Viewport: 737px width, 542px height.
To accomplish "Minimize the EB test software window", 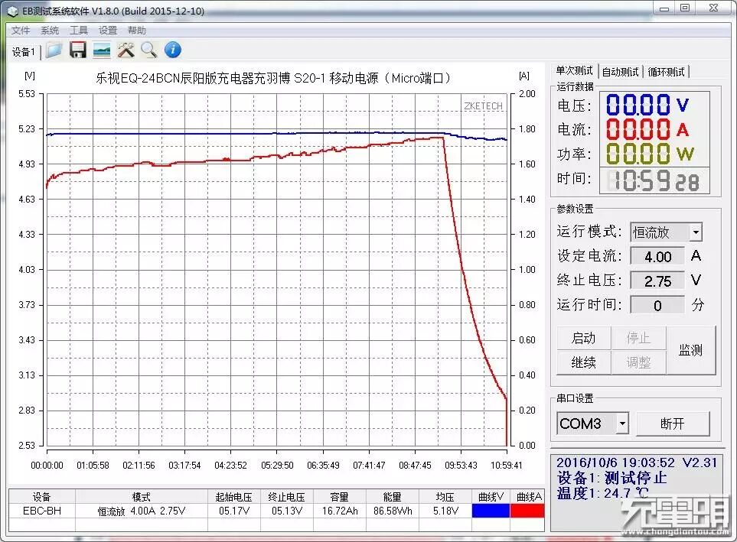I will (664, 8).
